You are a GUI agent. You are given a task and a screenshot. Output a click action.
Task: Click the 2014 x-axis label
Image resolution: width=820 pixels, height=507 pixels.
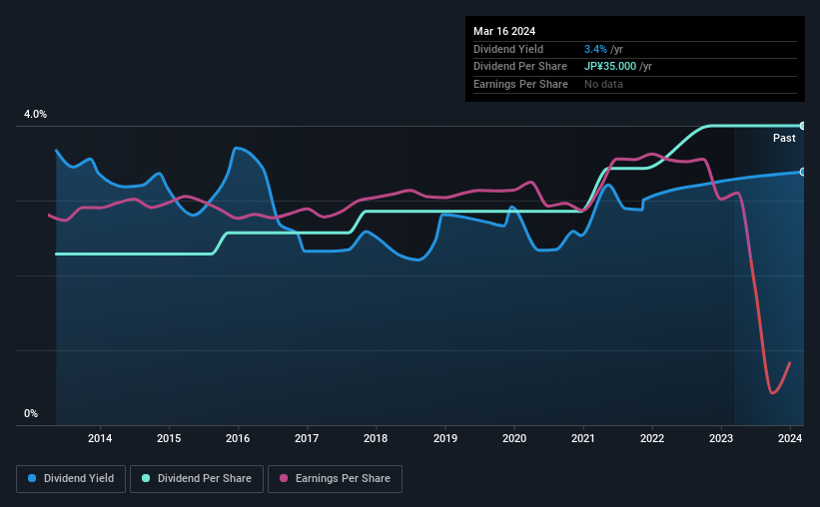100,438
